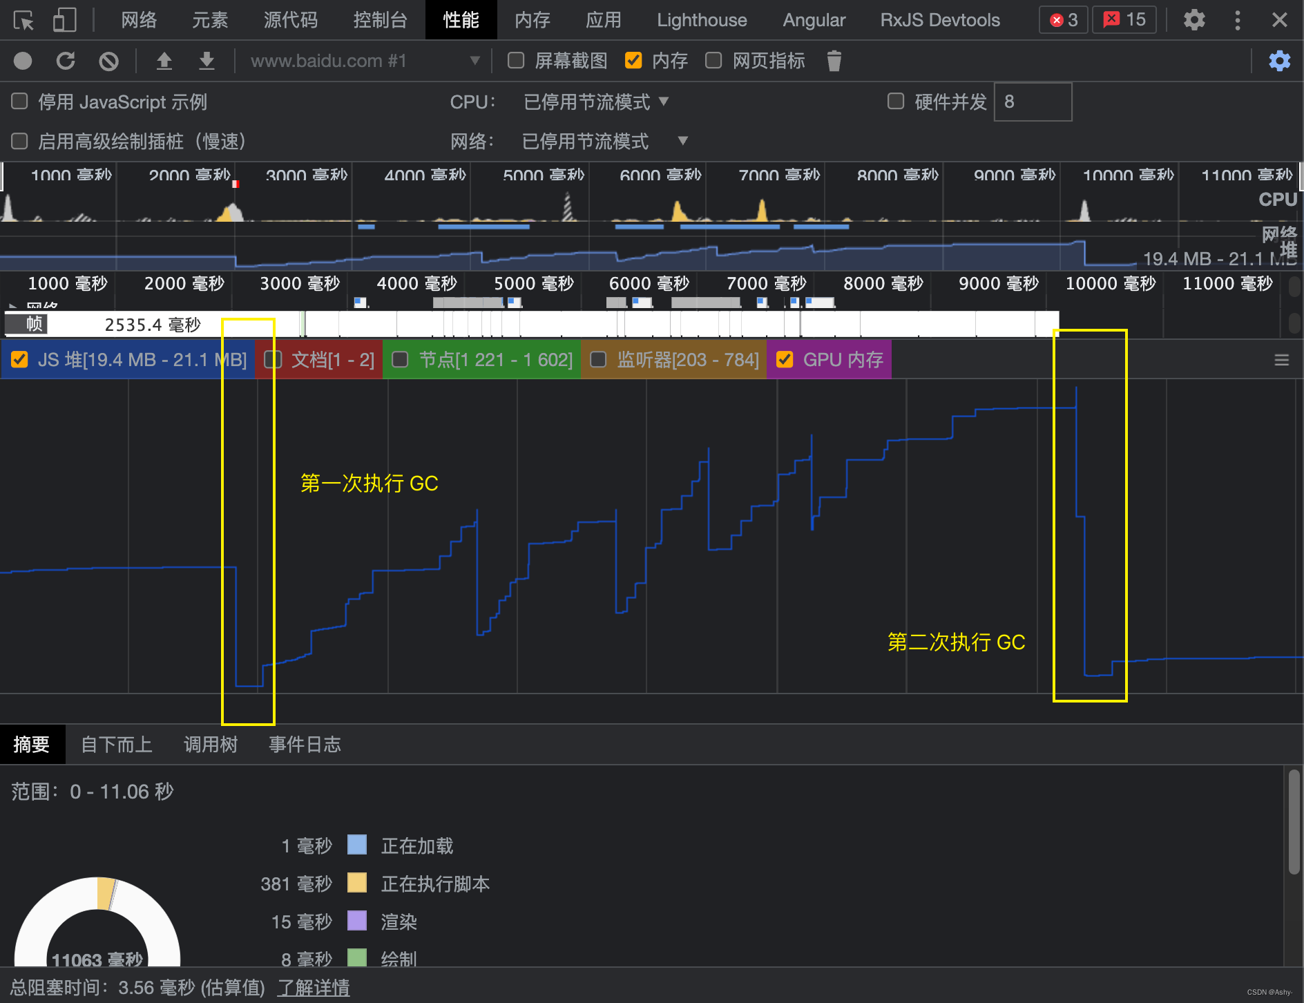1304x1003 pixels.
Task: Click the summary pane vertical scrollbar
Action: click(1294, 822)
